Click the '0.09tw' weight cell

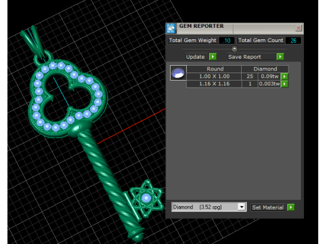[x=269, y=77]
